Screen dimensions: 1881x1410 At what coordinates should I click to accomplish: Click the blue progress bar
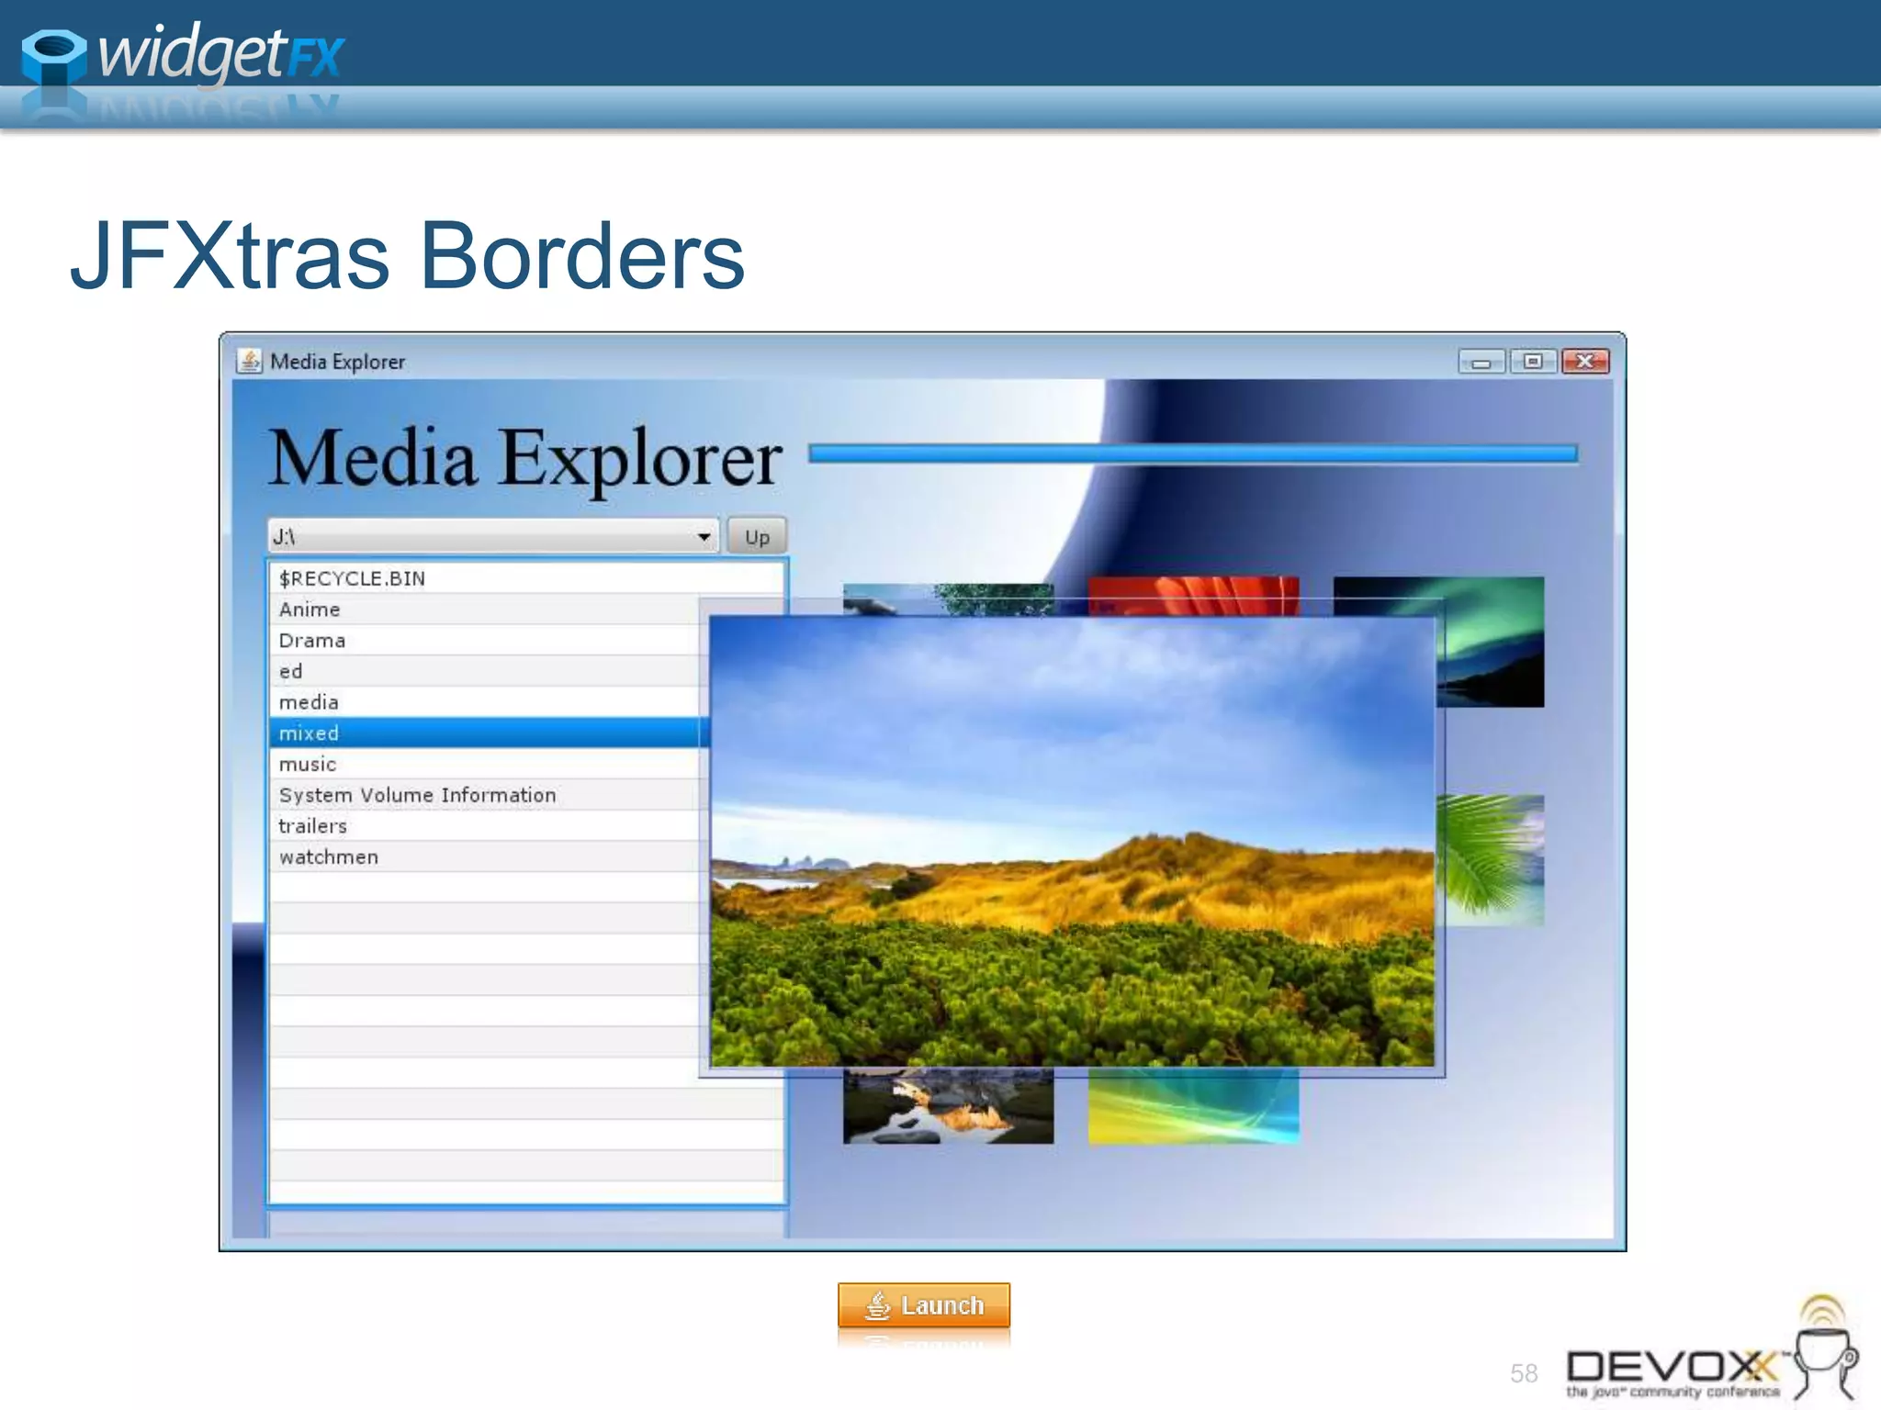pyautogui.click(x=1193, y=453)
